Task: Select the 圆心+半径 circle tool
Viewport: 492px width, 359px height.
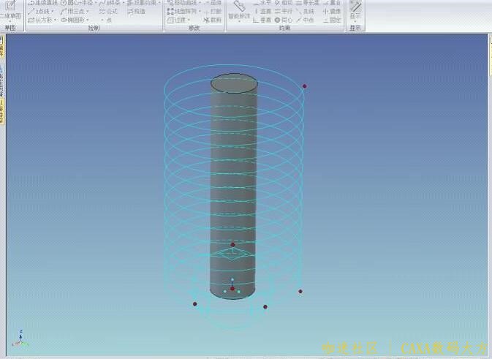Action: tap(77, 3)
